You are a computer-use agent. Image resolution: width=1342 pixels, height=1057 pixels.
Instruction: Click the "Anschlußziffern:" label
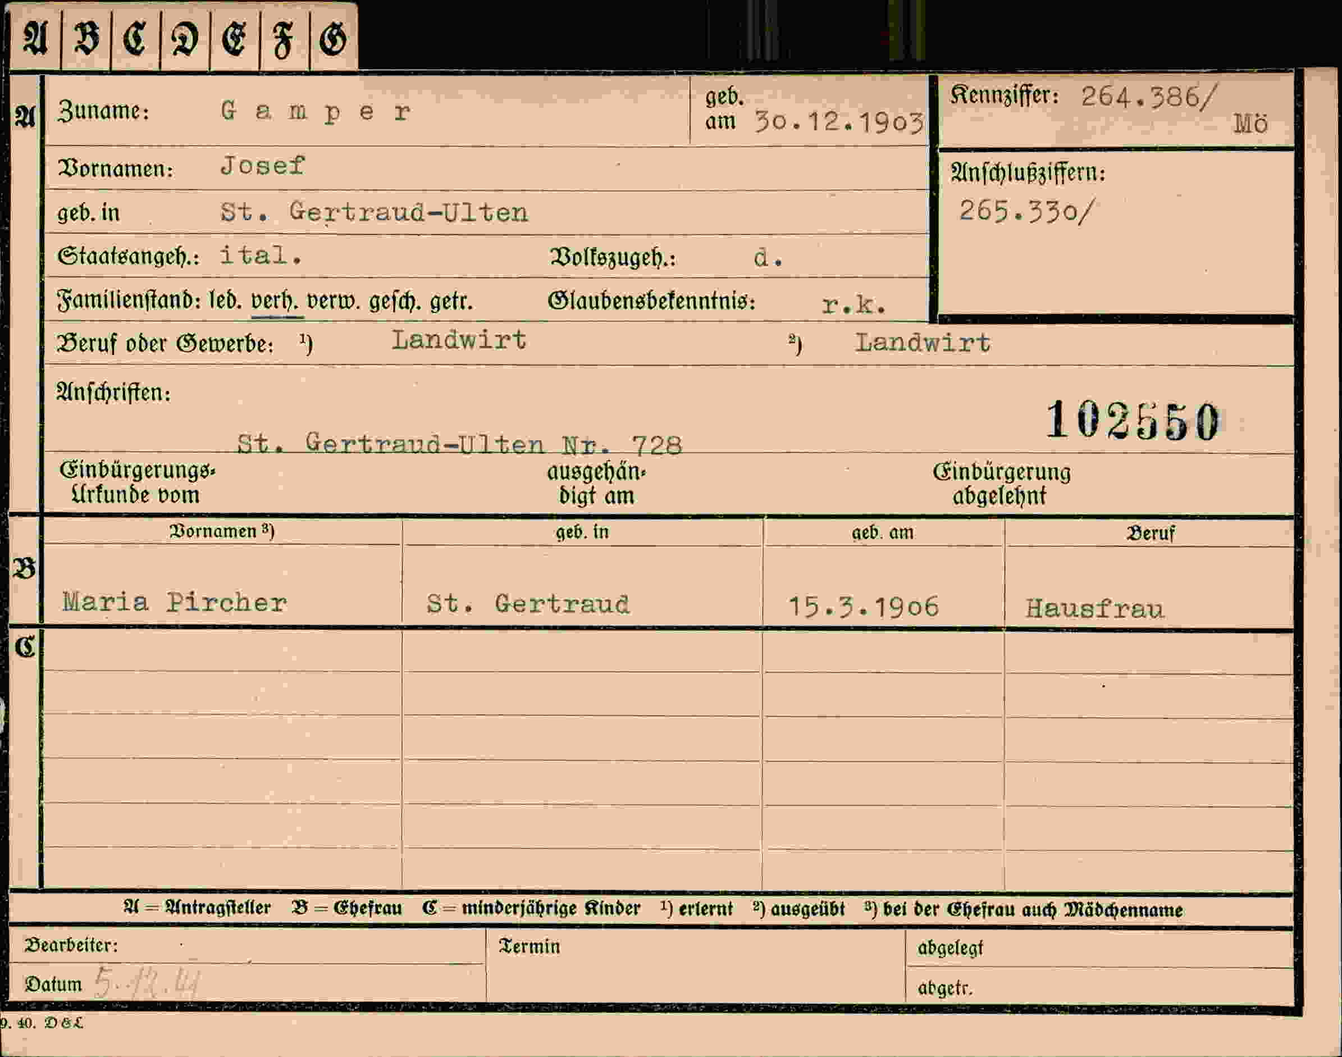point(1028,172)
